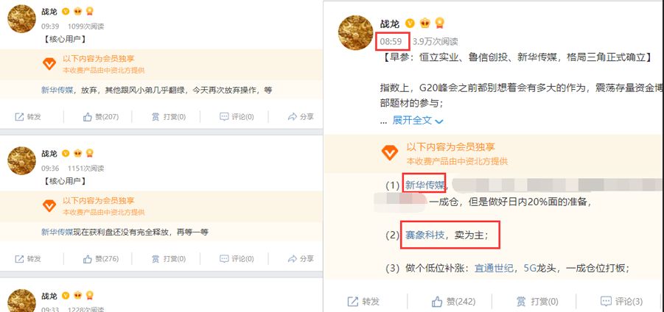This screenshot has width=664, height=312.
Task: Like the 09:39 post with 207 likes
Action: tap(88, 117)
